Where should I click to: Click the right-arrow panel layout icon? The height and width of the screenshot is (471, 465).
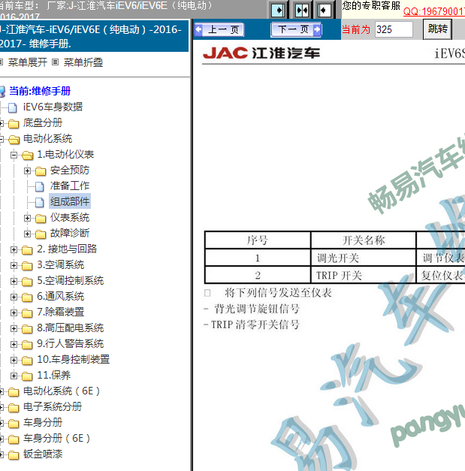pyautogui.click(x=278, y=11)
